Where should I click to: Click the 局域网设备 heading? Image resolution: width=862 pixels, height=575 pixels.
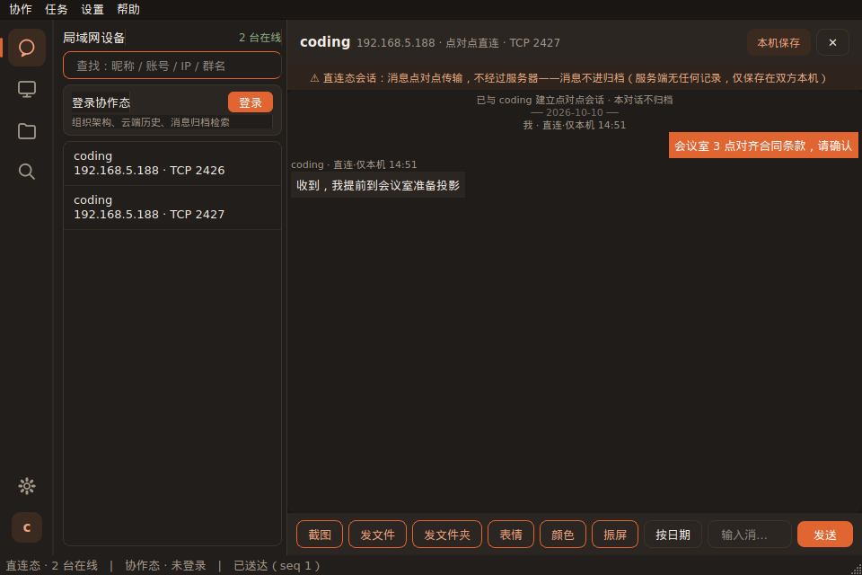click(94, 38)
